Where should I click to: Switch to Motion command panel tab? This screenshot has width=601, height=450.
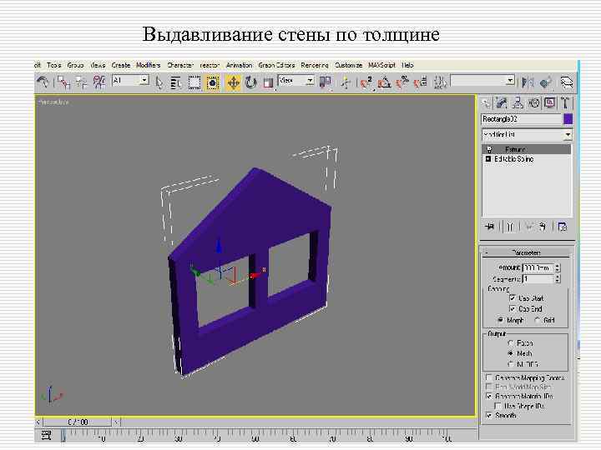[x=533, y=103]
